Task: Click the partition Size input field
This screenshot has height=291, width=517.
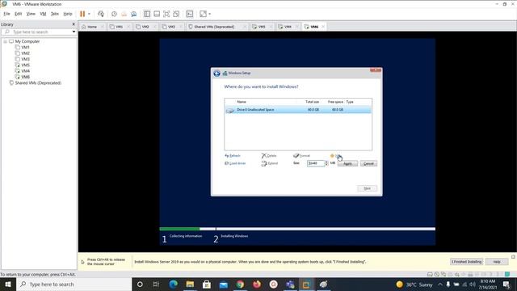Action: tap(316, 163)
